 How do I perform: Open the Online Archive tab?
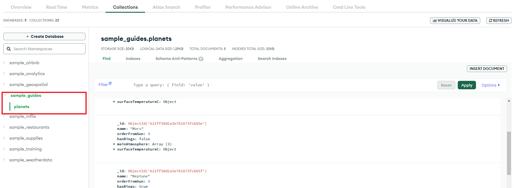coord(302,7)
